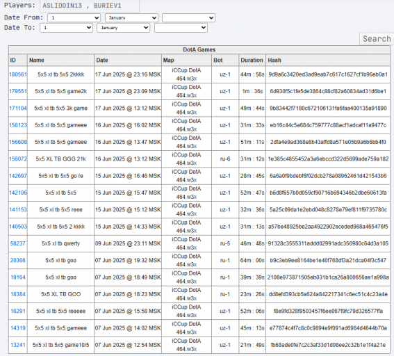The width and height of the screenshot is (394, 356).
Task: Open game ID 156608
Action: 18,142
